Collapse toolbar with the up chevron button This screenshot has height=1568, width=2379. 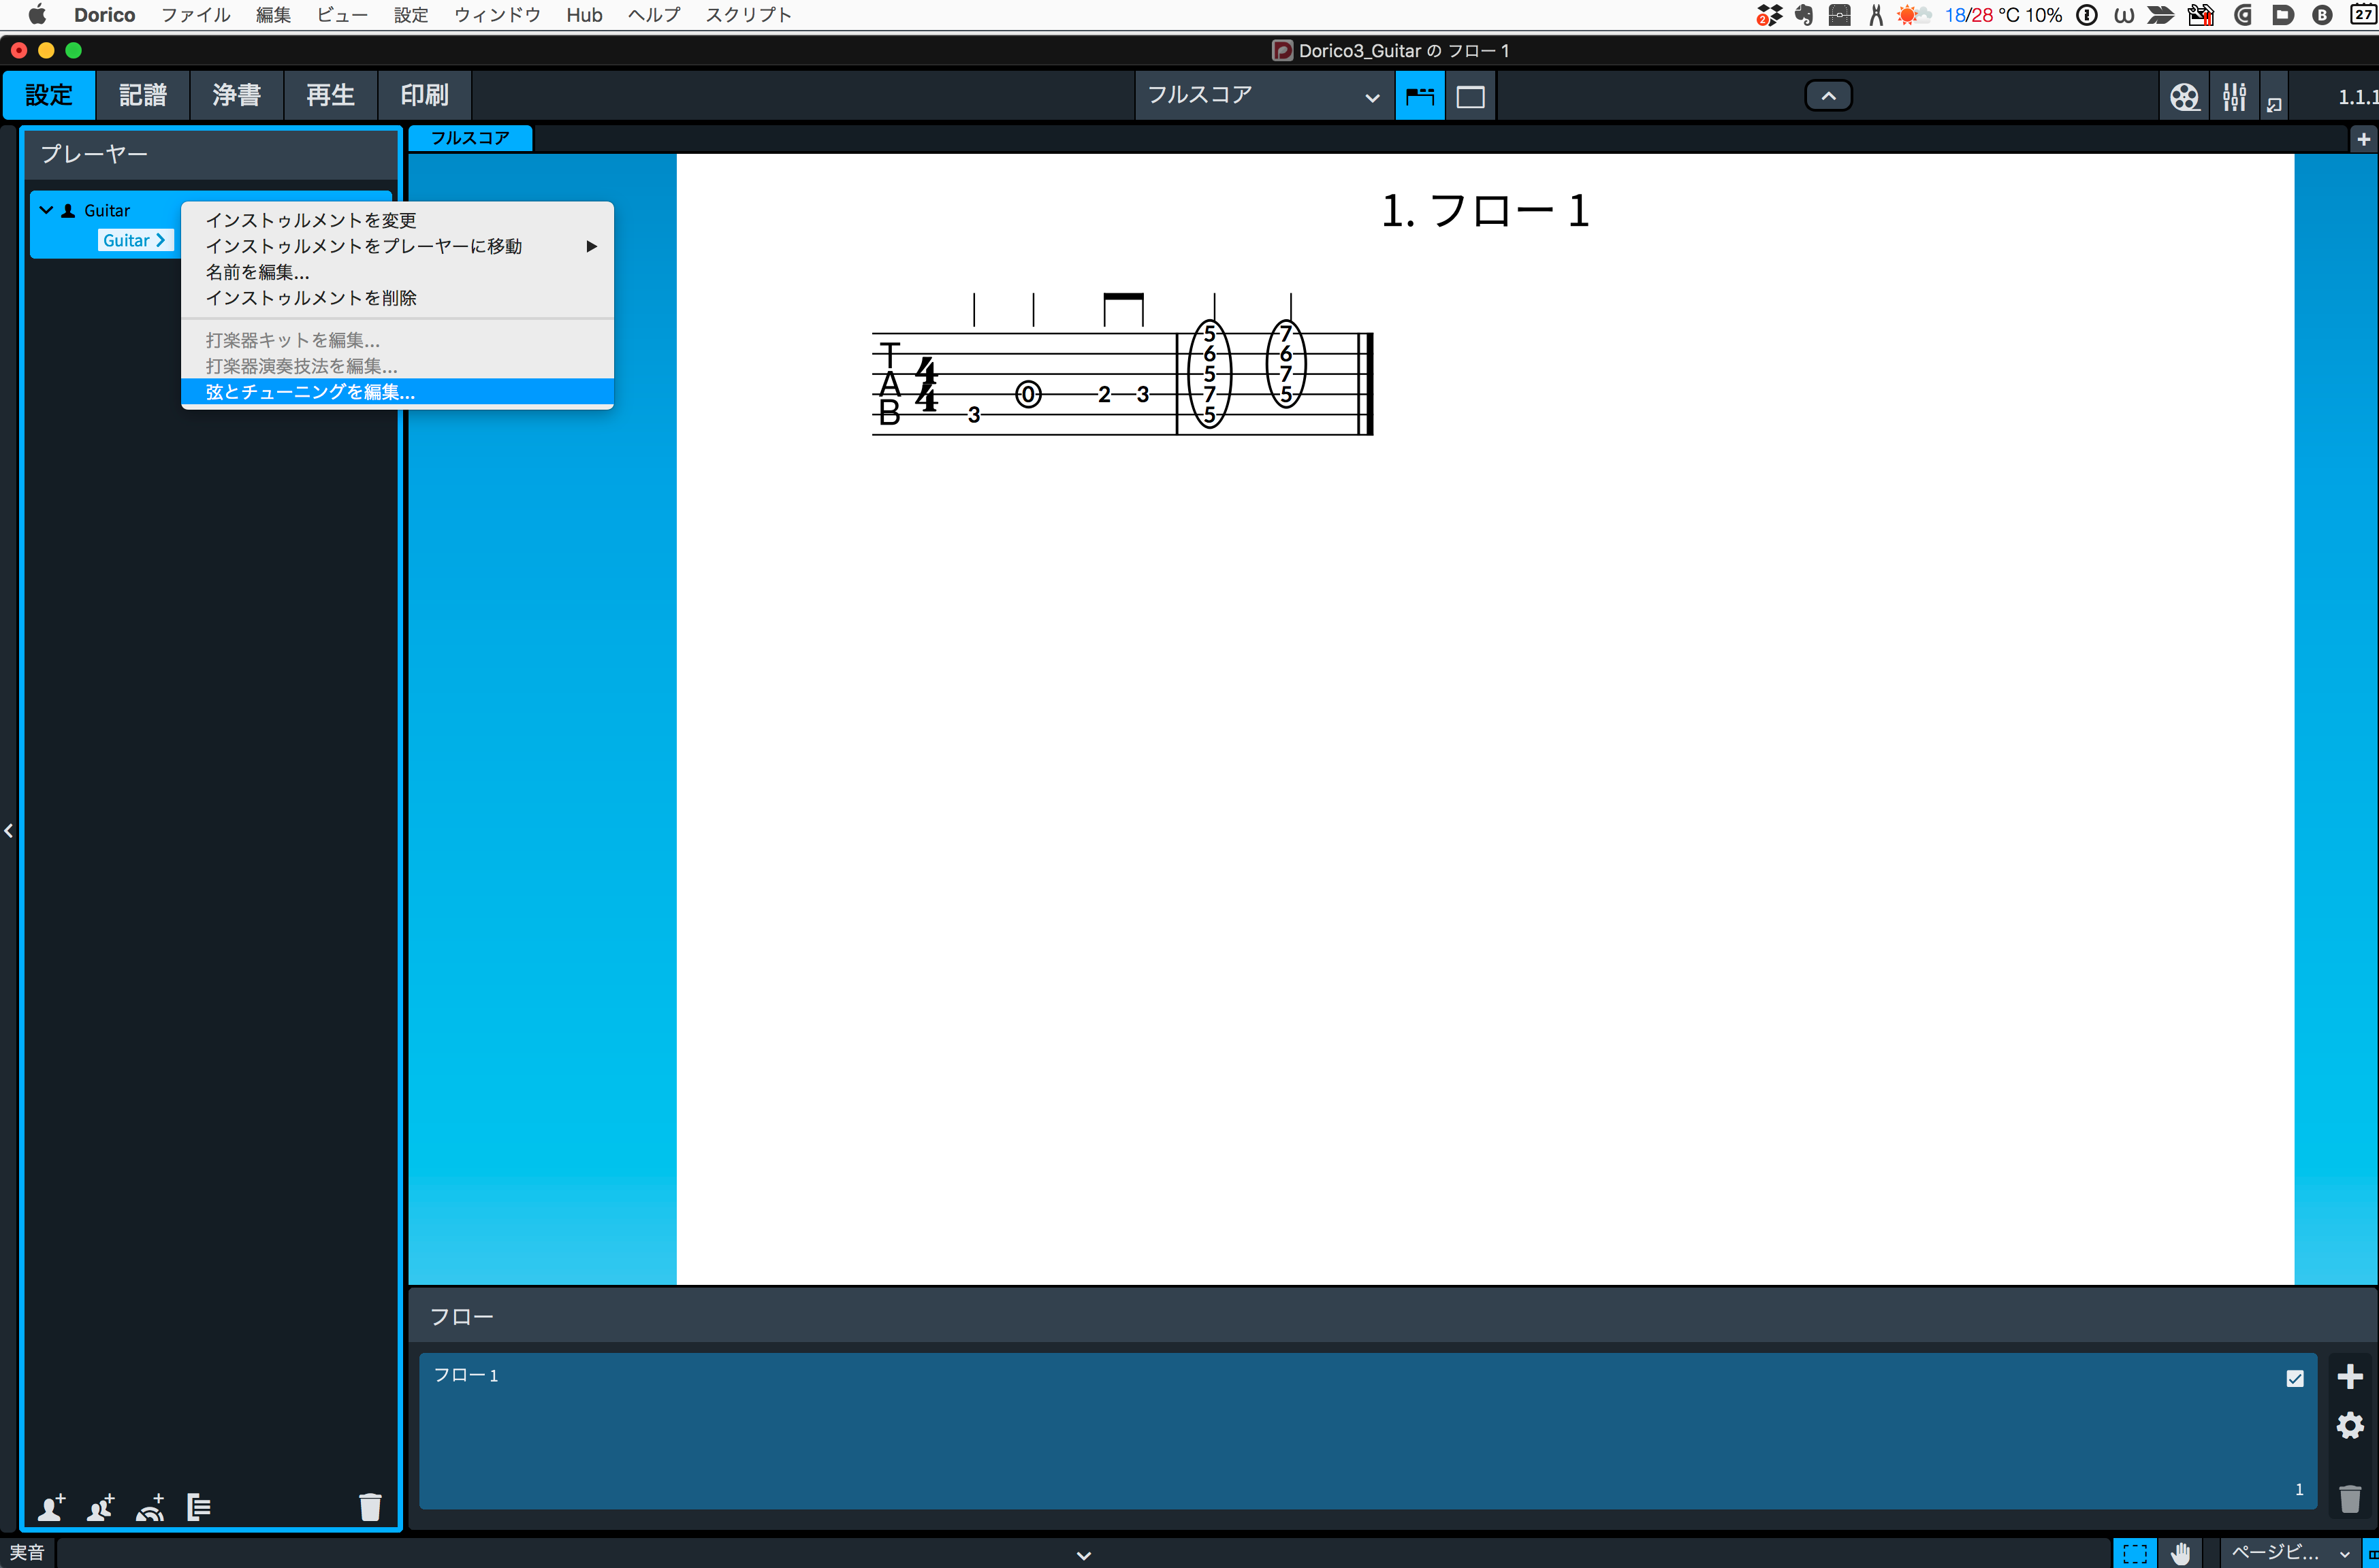click(x=1827, y=96)
